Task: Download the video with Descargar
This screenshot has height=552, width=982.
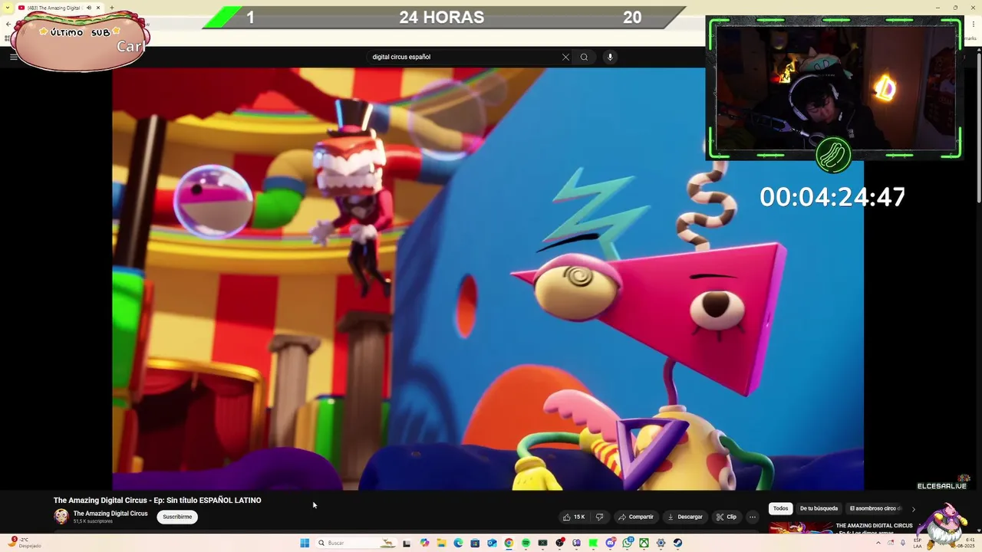Action: pyautogui.click(x=685, y=517)
